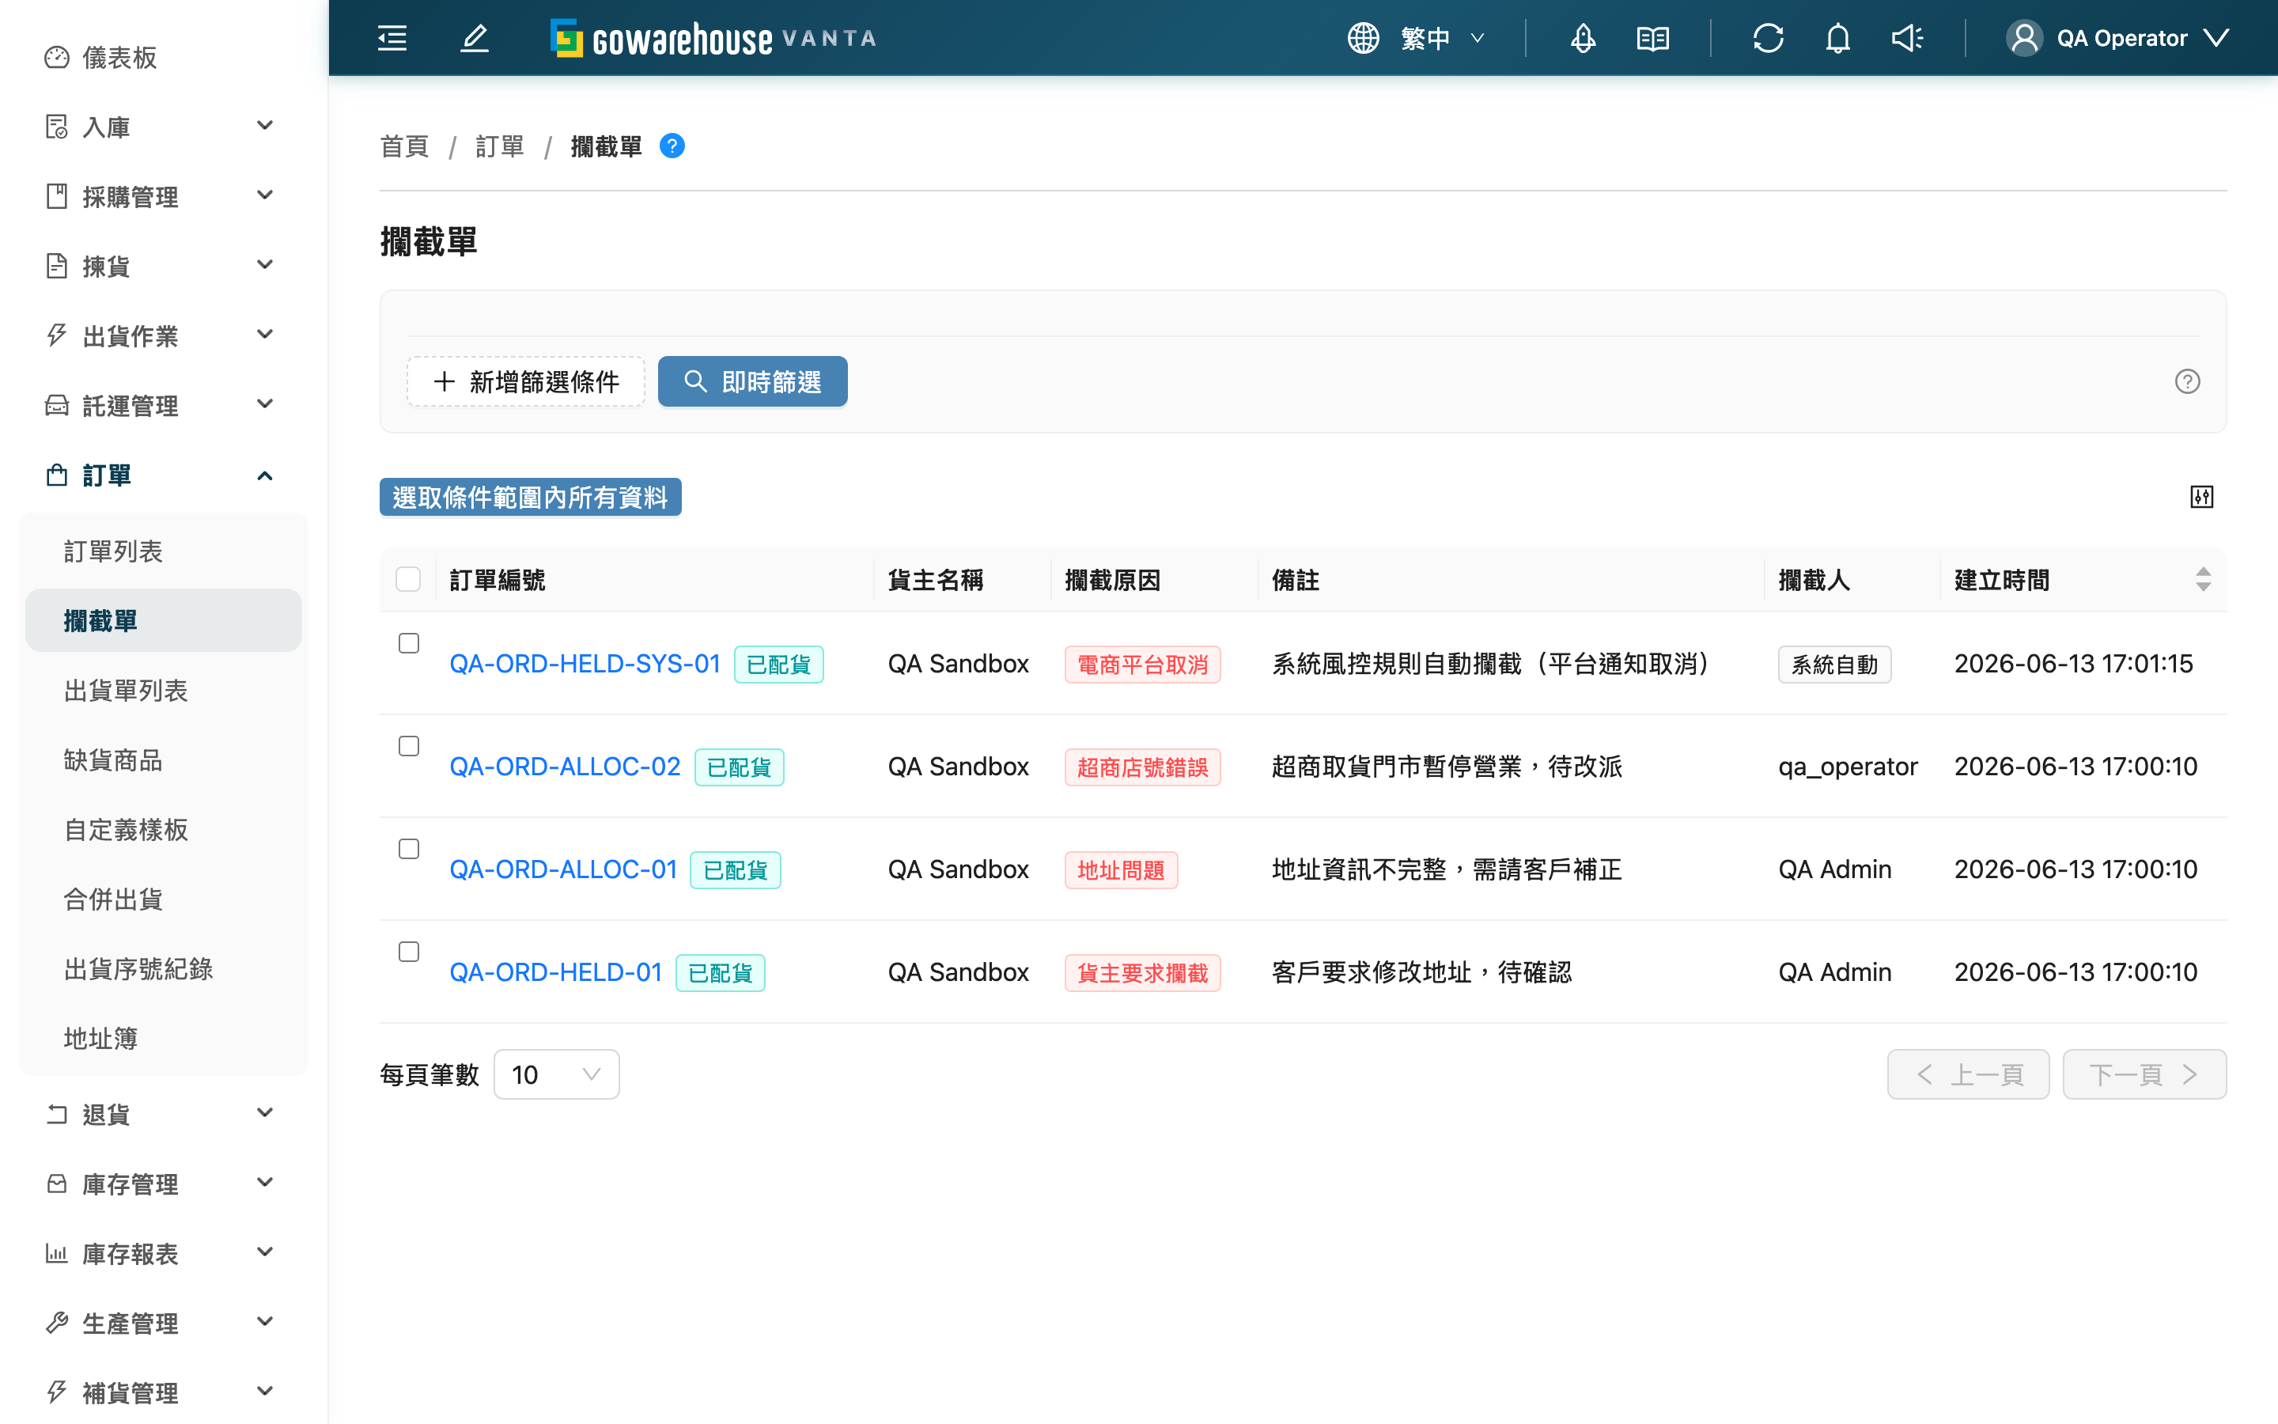Open order link QA-ORD-ALLOC-02
Screen dimensions: 2278x1424
[x=565, y=767]
